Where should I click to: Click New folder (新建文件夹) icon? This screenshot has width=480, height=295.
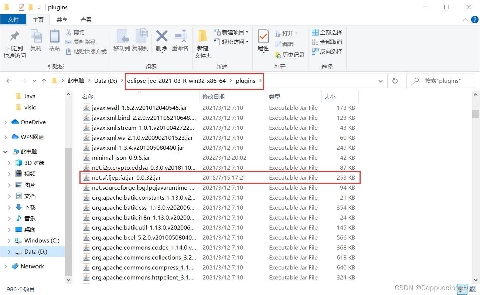click(x=202, y=36)
